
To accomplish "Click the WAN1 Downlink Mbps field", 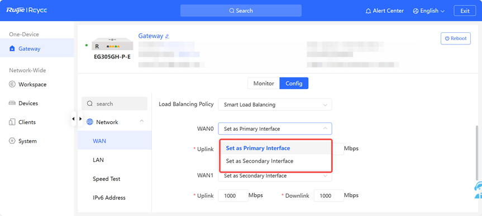I will pos(328,195).
